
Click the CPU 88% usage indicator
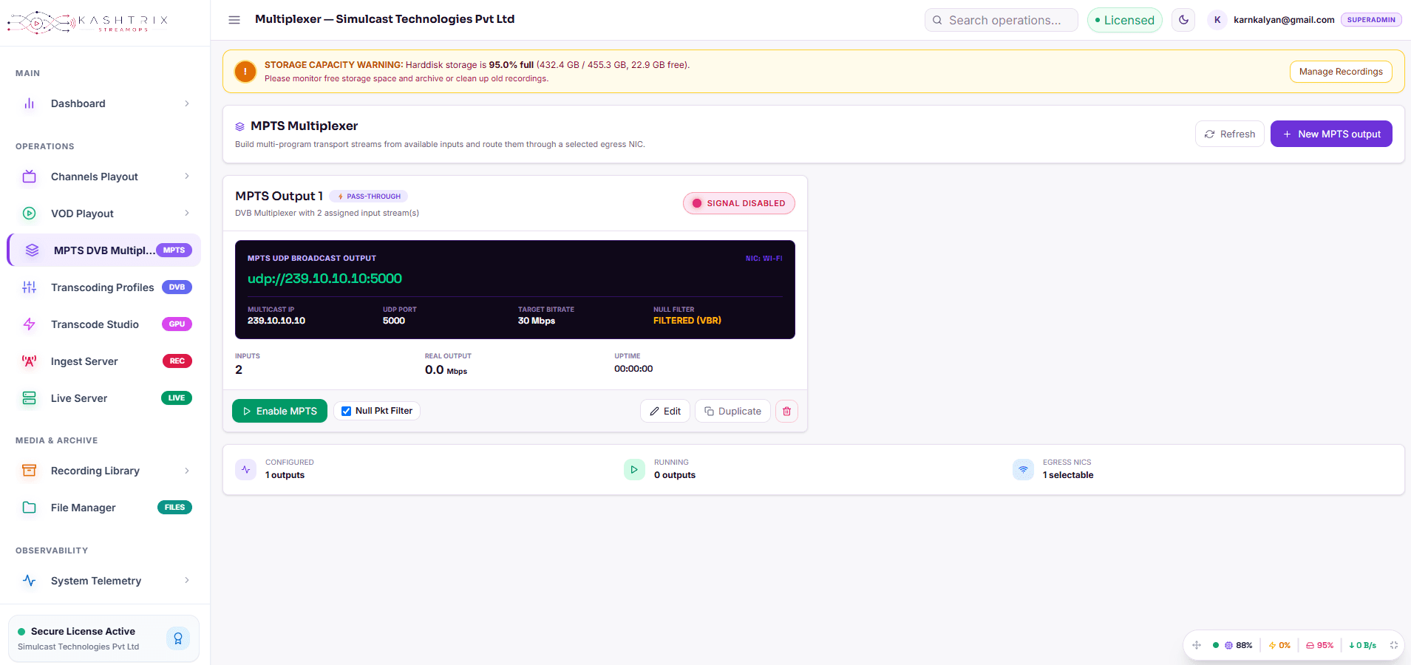(1239, 645)
